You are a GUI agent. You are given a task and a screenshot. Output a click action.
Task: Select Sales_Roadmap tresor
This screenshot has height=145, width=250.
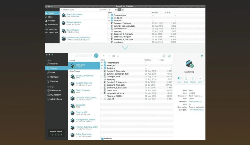click(84, 135)
